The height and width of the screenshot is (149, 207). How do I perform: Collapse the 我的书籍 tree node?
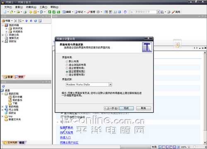(x=2, y=25)
